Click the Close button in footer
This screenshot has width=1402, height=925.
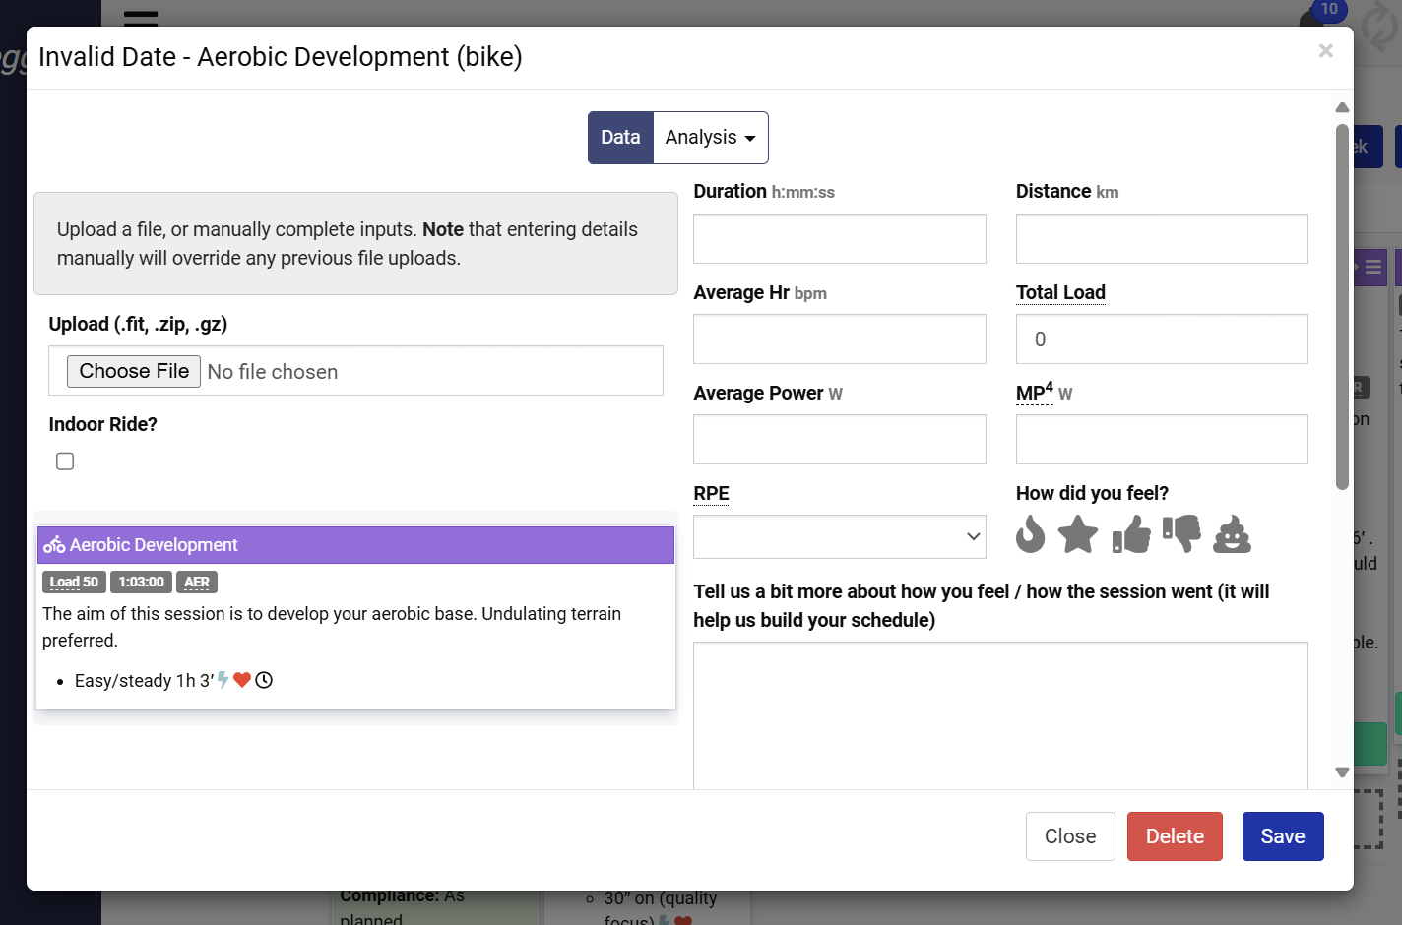pyautogui.click(x=1070, y=836)
